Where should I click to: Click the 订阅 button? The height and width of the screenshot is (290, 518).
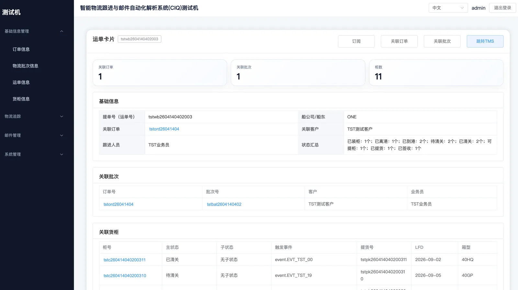pos(356,41)
